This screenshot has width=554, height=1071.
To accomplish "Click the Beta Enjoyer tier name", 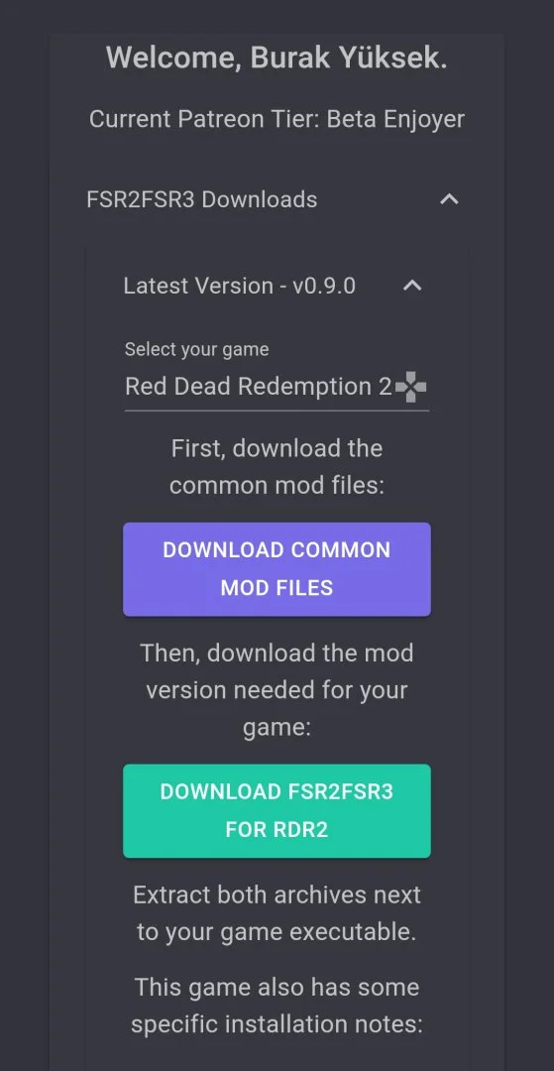I will [395, 119].
